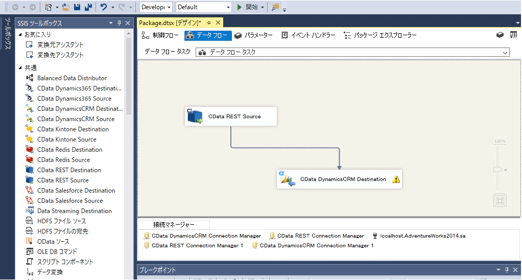Click the redo arrow icon
Viewport: 522px width, 280px height.
[x=122, y=7]
